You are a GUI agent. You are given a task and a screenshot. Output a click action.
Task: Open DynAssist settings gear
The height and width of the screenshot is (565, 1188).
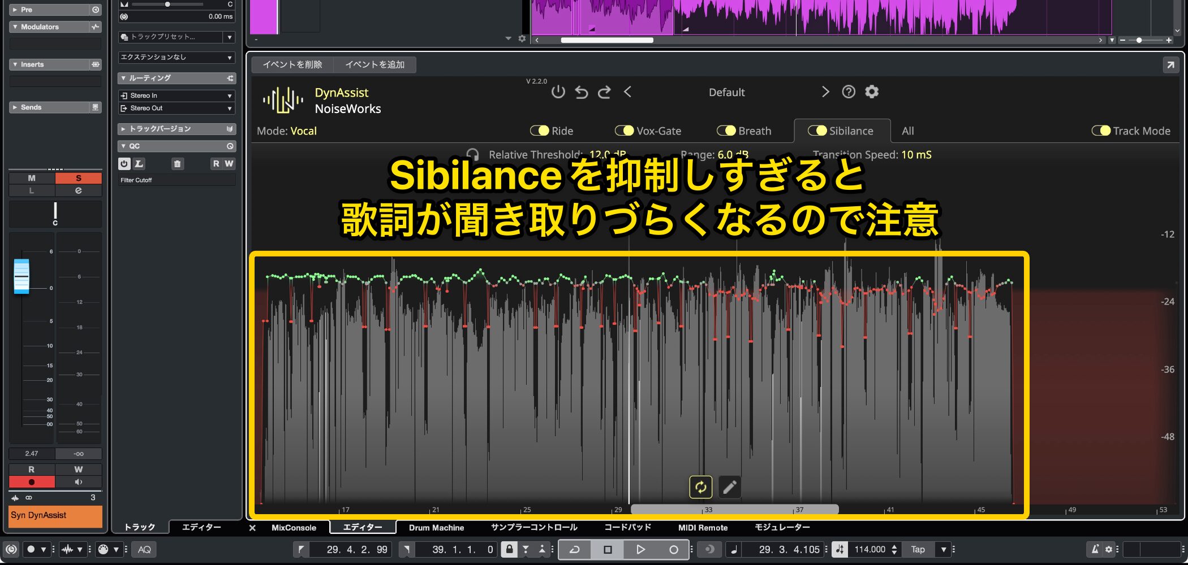pyautogui.click(x=872, y=92)
